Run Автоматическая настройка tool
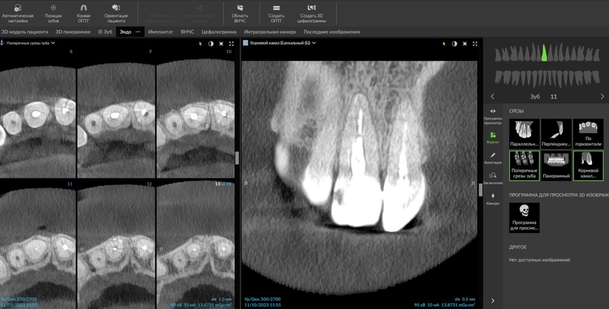This screenshot has height=309, width=609. click(18, 14)
